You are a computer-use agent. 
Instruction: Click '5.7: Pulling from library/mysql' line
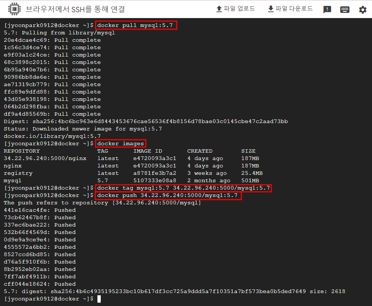pos(59,33)
